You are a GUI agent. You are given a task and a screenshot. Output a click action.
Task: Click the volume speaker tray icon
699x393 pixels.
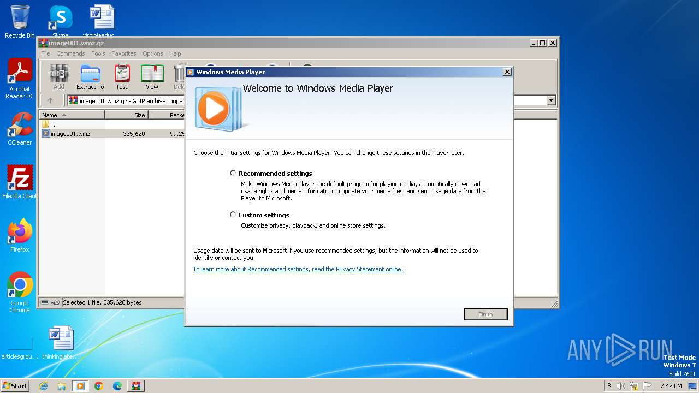pos(621,386)
